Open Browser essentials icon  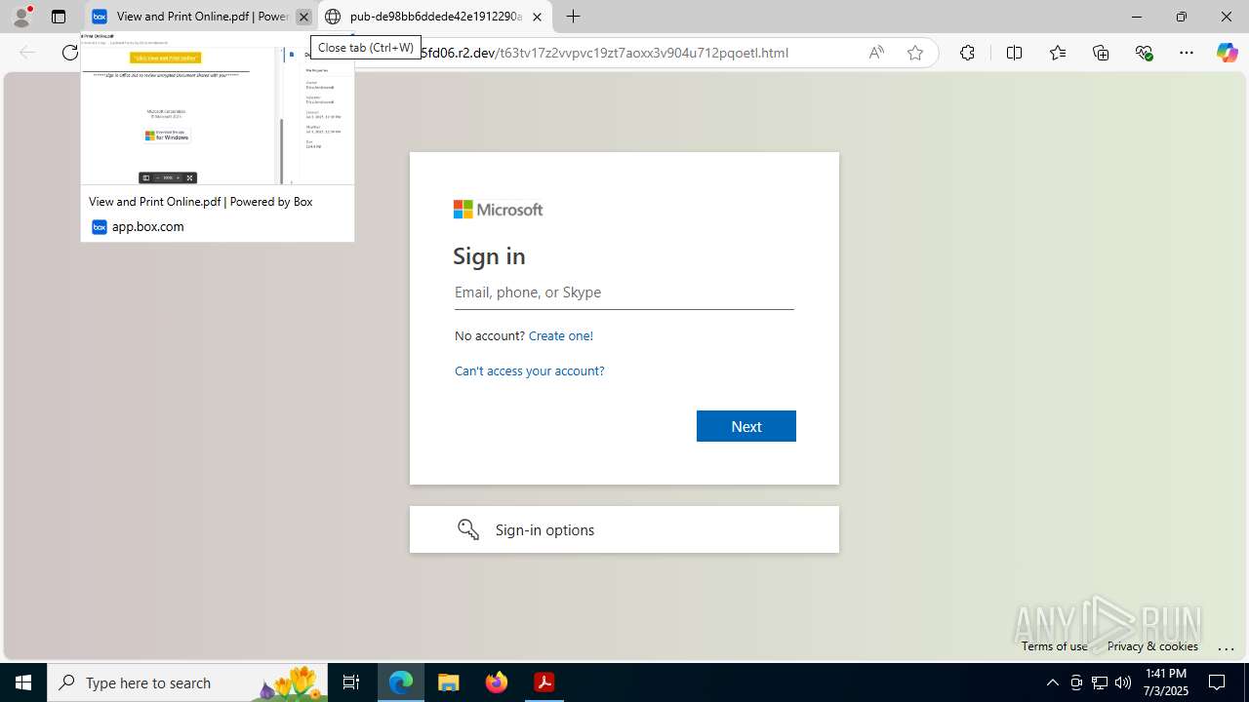click(x=1144, y=53)
